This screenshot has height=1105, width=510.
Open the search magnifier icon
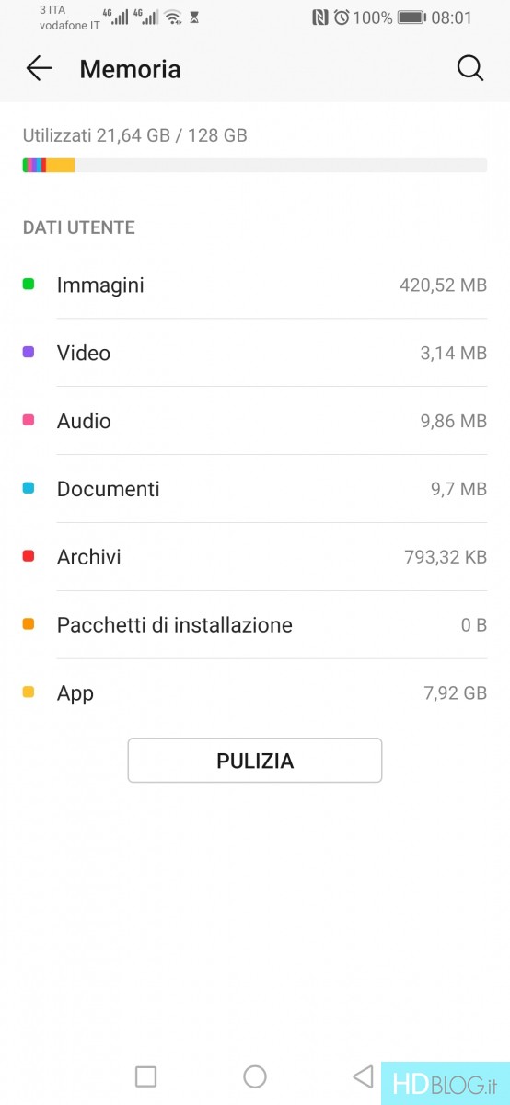(469, 68)
